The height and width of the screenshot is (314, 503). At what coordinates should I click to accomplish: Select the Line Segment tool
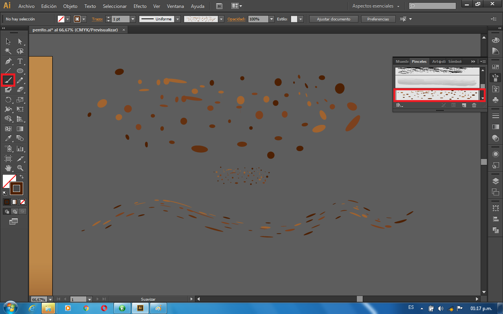click(x=8, y=71)
